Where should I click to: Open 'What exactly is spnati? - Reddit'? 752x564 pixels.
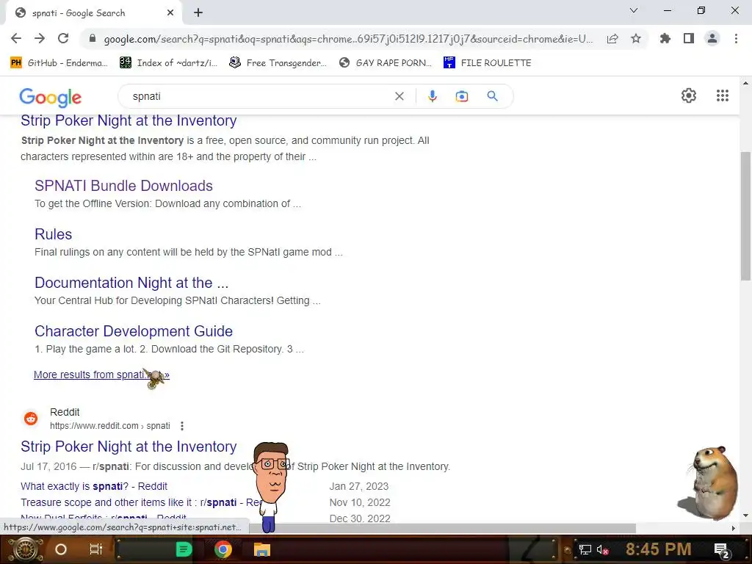point(94,486)
